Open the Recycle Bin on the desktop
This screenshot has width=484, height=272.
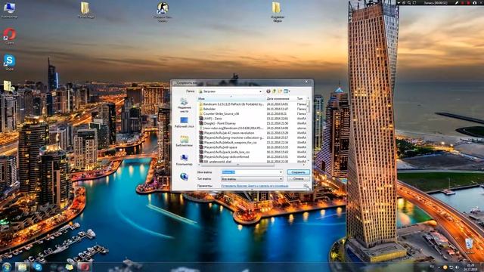[x=469, y=246]
